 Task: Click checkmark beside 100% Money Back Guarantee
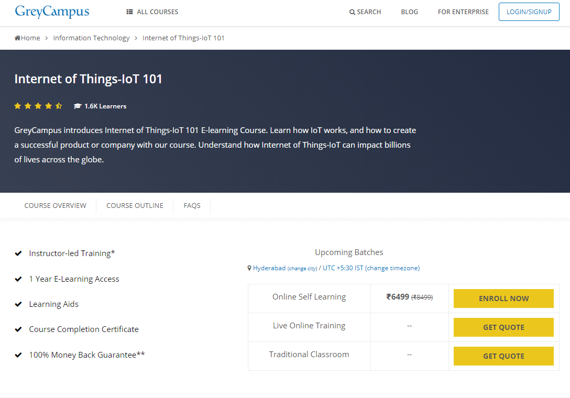[x=18, y=355]
